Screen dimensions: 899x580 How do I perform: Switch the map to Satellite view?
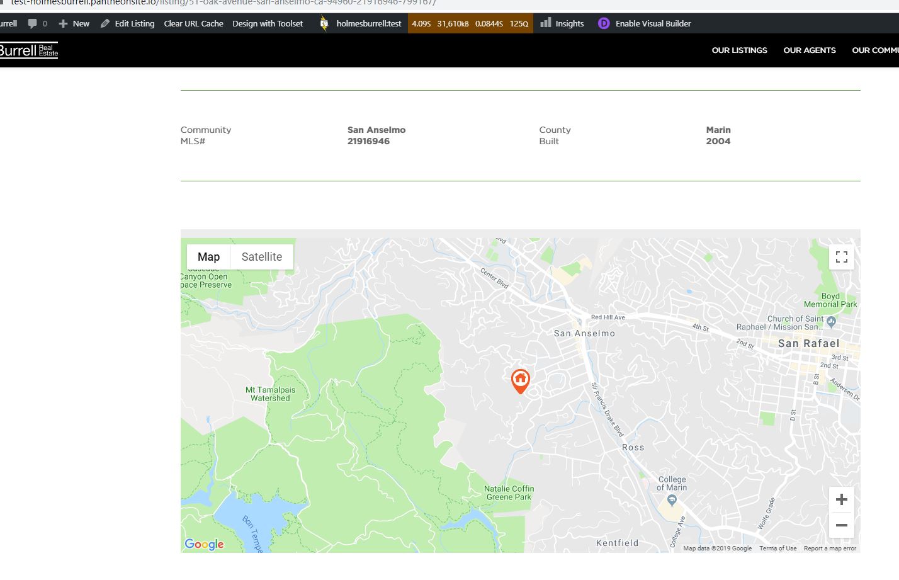coord(261,256)
